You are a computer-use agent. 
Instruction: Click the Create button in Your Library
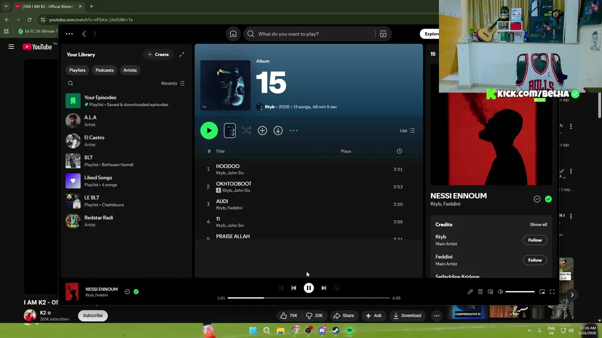158,54
